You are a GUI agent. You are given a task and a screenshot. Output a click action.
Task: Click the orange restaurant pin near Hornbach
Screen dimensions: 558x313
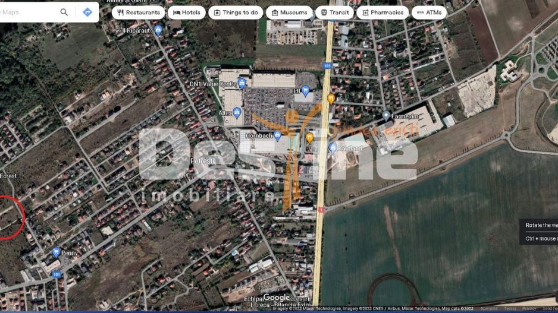[309, 138]
